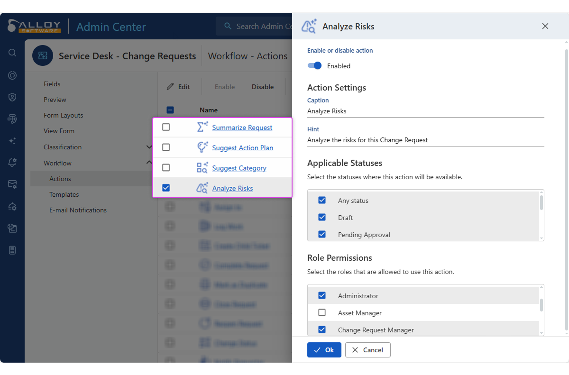Click the Suggest Action Plan lightbulb icon
Screen dimensions: 569x375
[x=202, y=147]
